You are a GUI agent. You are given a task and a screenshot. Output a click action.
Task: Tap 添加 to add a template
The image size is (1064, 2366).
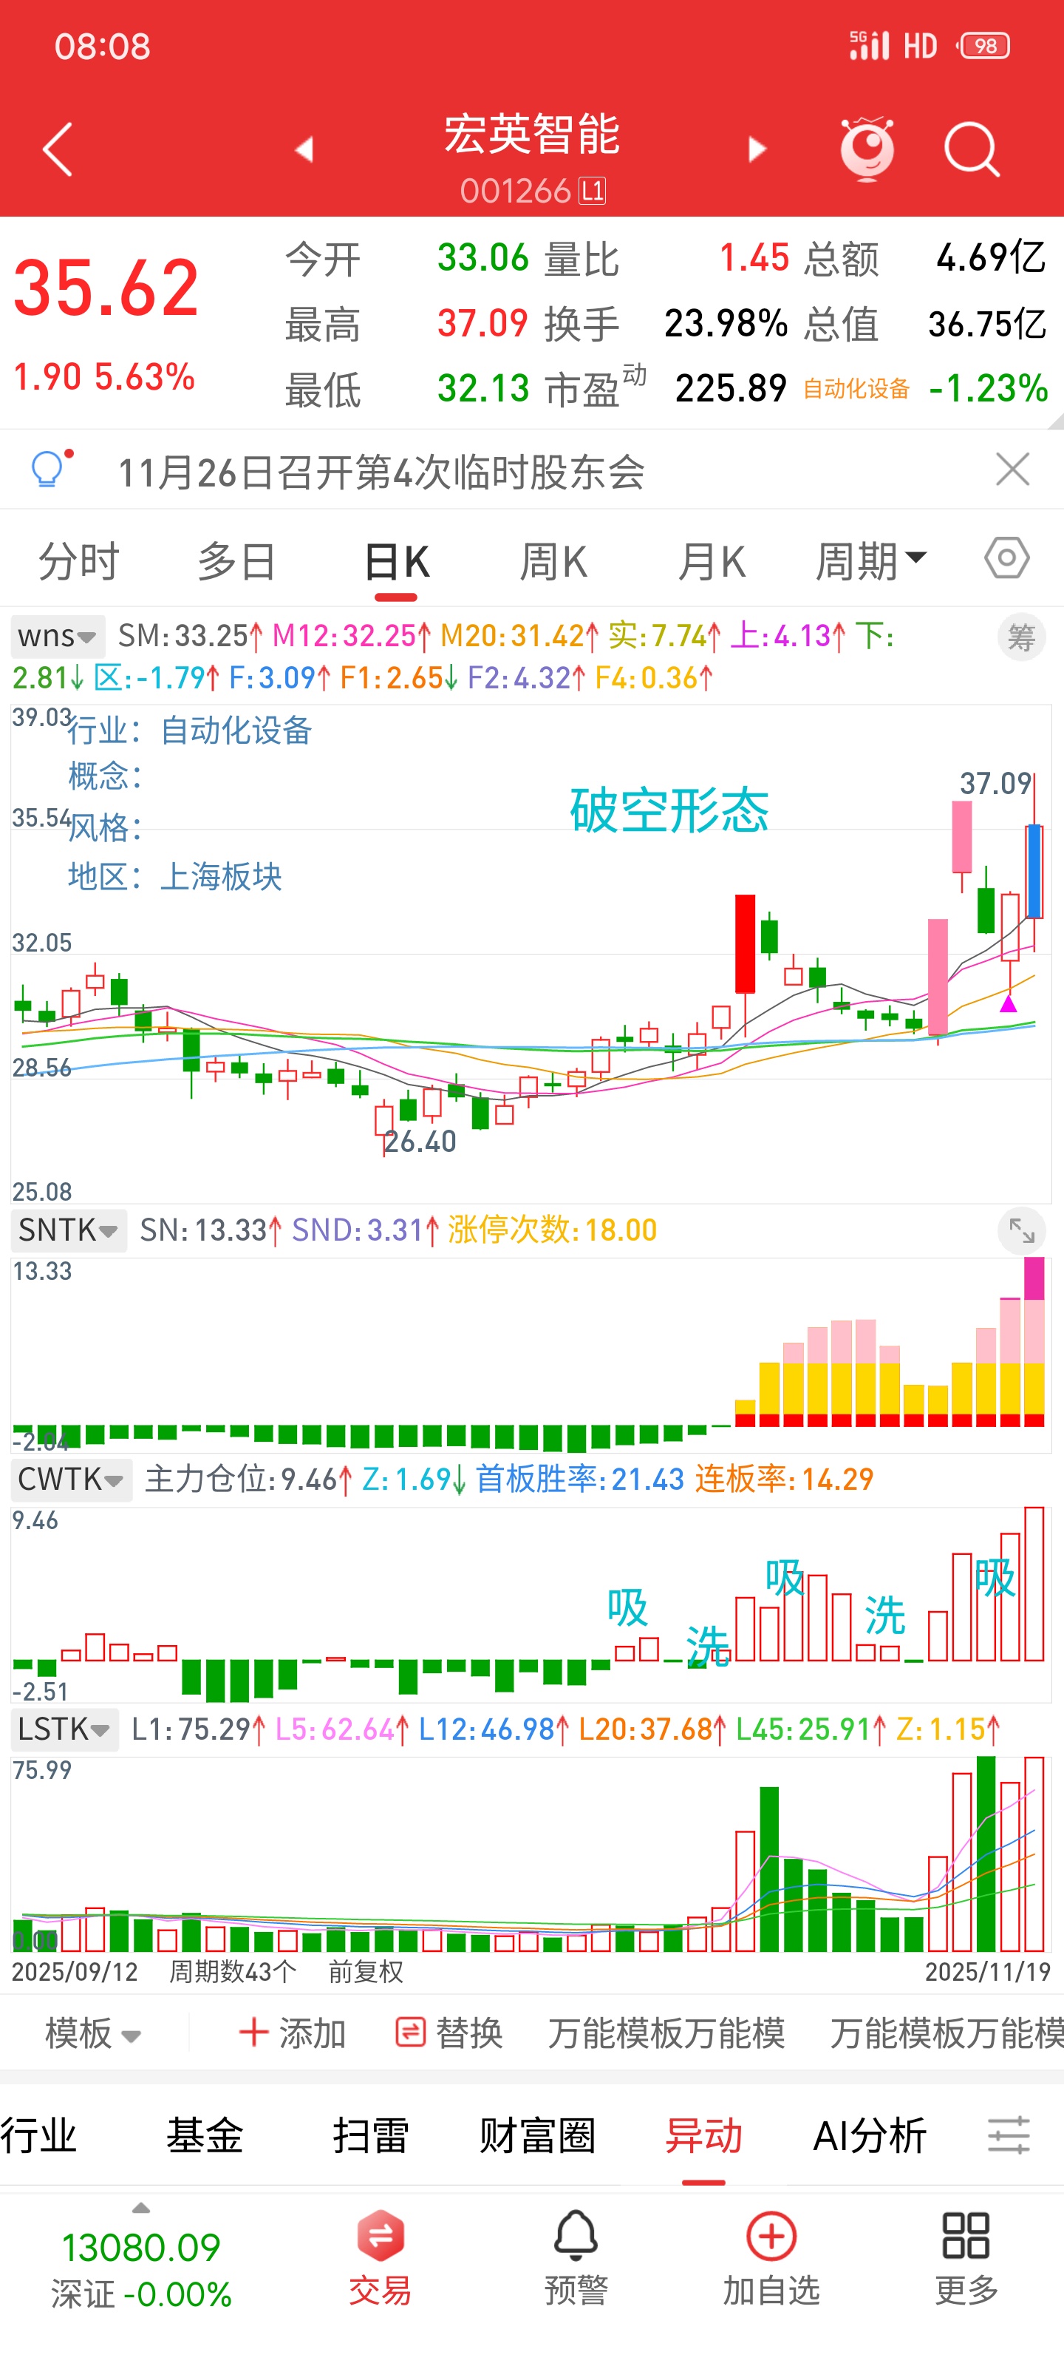point(292,2033)
